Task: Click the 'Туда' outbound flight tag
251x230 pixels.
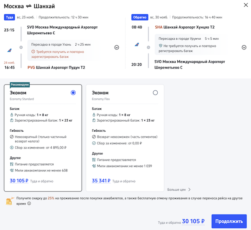Action: pyautogui.click(x=9, y=18)
